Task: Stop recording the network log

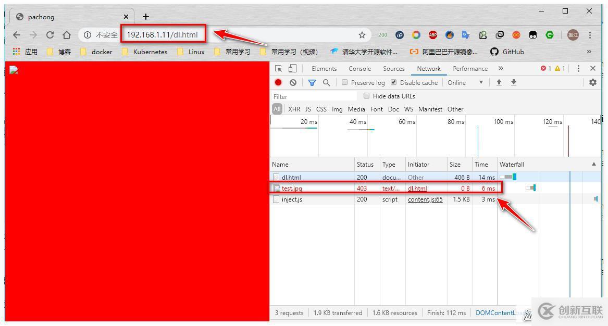Action: [x=278, y=83]
